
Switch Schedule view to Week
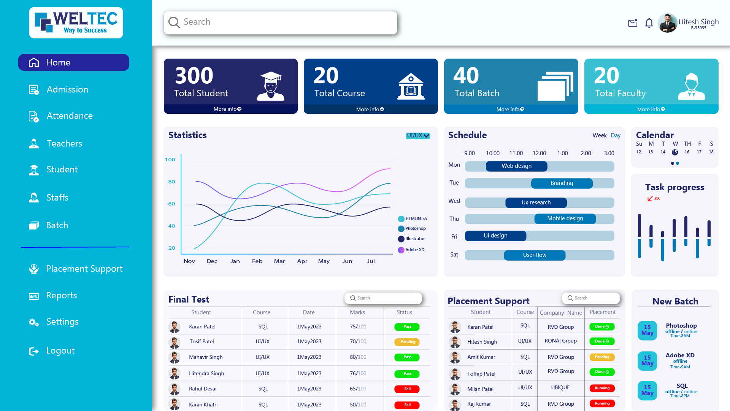[599, 135]
